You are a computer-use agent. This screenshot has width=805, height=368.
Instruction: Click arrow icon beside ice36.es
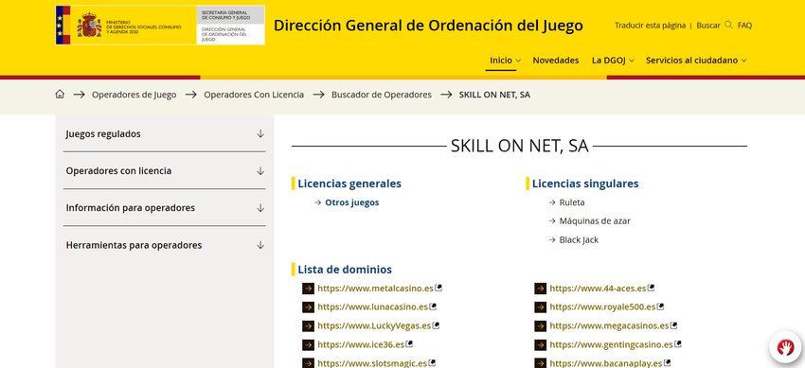pos(308,344)
